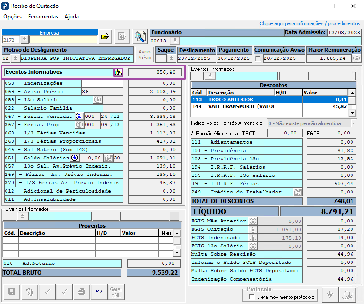Click info icon next to Maior Remuneração
This screenshot has height=304, width=364.
357,58
